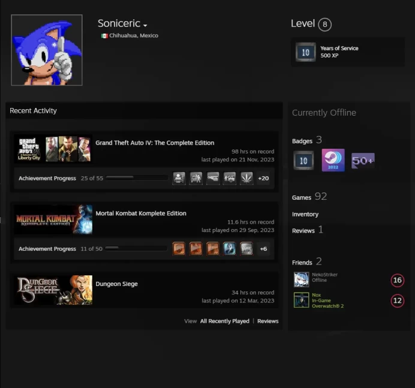View All Recently Played games

click(225, 321)
